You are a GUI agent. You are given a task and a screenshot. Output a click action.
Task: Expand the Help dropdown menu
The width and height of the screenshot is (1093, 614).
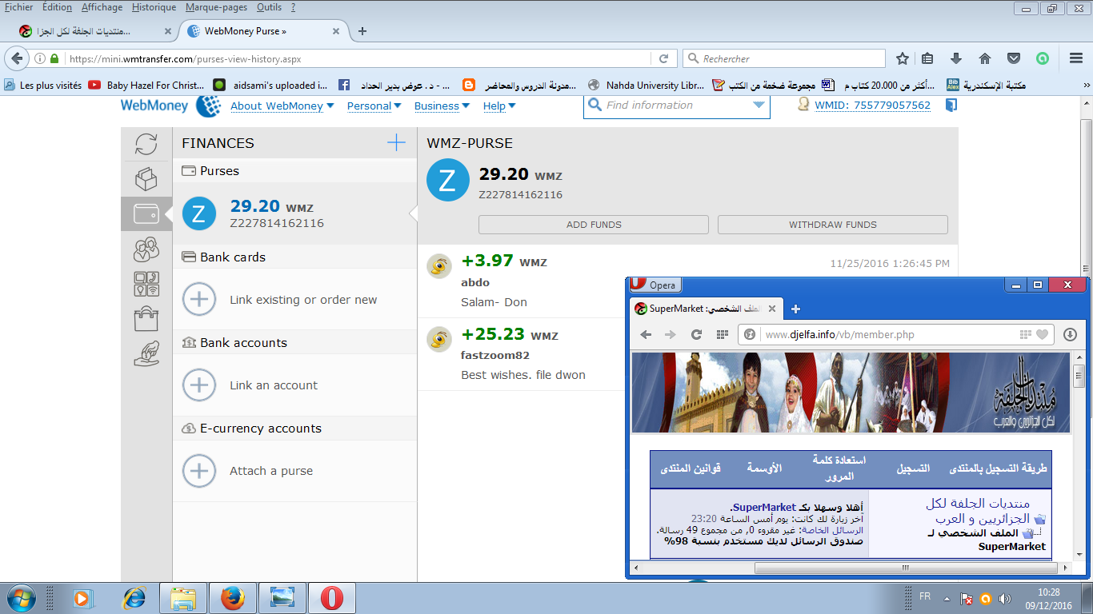(499, 106)
